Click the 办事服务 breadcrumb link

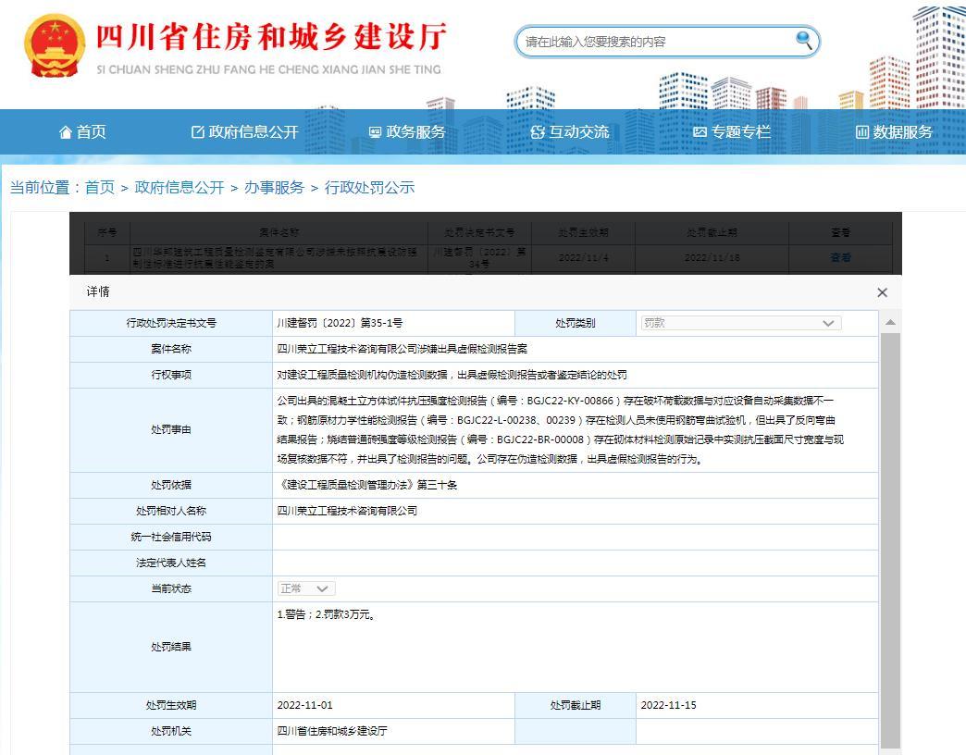tap(274, 187)
